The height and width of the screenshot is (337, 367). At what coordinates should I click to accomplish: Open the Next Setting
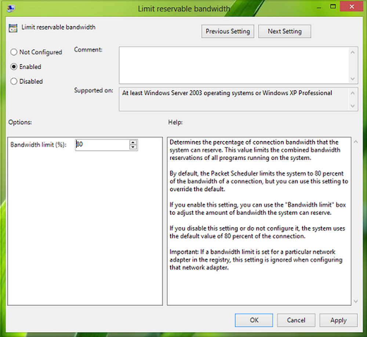(284, 32)
